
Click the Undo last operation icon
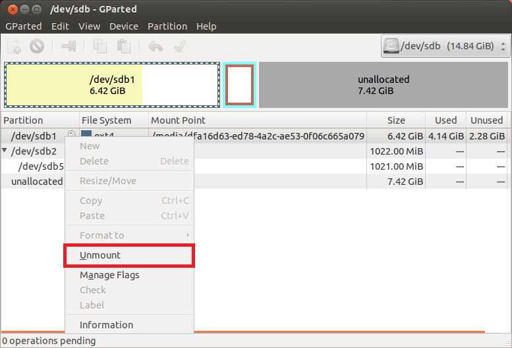(x=156, y=46)
